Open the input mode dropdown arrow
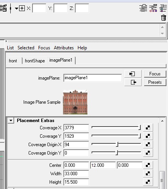Screen dimensions: 168x189 pos(16,8)
